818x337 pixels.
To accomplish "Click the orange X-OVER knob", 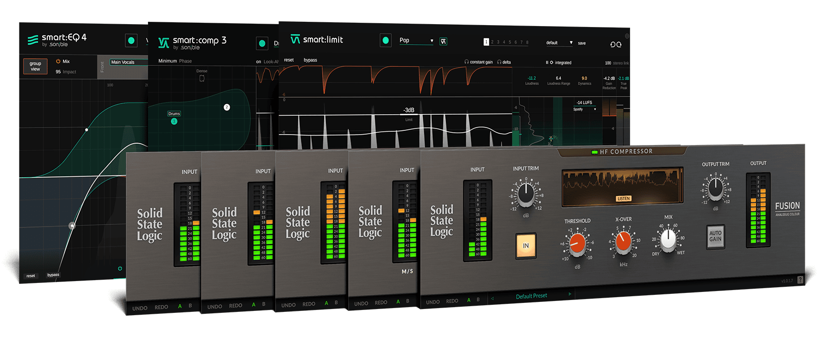I will coord(623,242).
